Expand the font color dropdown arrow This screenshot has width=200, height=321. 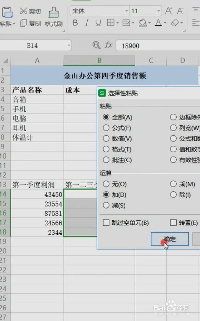[165, 23]
